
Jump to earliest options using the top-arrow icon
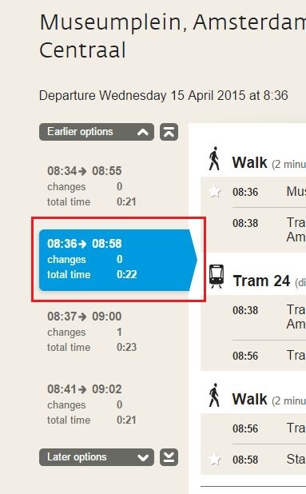point(169,132)
